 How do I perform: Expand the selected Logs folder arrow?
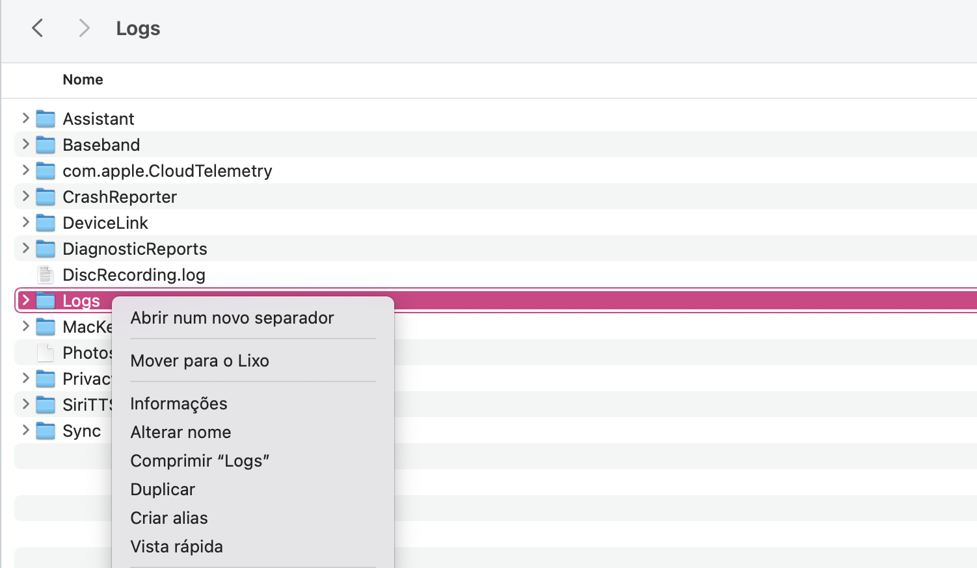(26, 300)
